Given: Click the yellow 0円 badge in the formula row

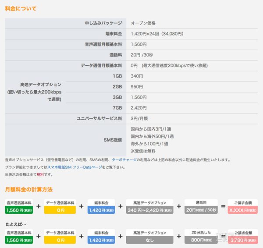Looking at the screenshot, I should coord(60,210).
